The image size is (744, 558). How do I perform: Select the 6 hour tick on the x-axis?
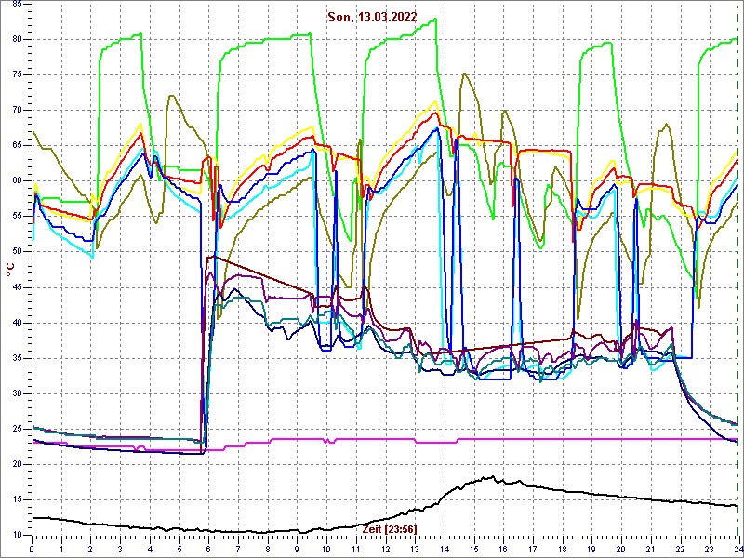(208, 549)
